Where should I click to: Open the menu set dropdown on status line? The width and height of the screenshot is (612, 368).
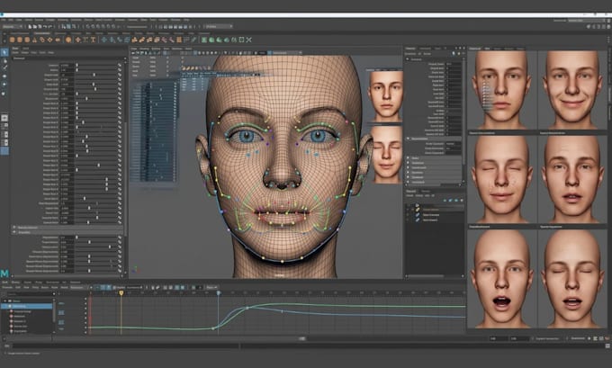[x=13, y=26]
